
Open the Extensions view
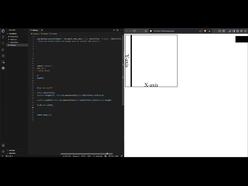[x=3, y=56]
